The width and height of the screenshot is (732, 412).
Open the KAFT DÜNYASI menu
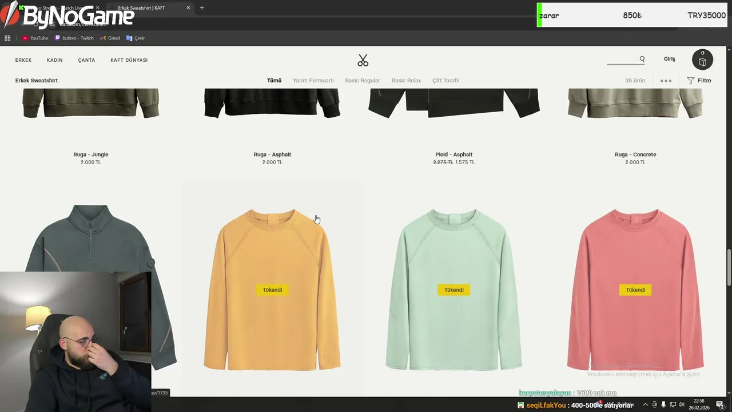pyautogui.click(x=129, y=60)
